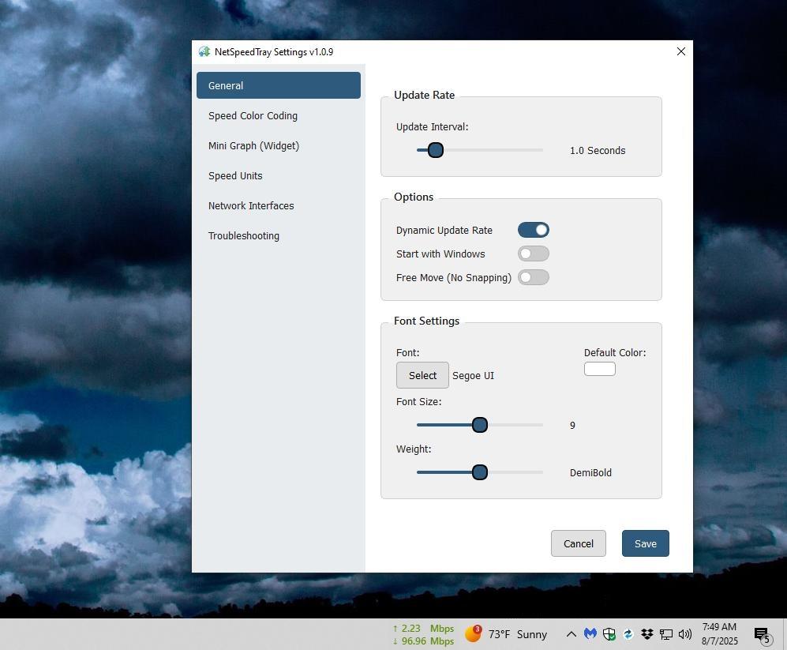
Task: Click the Dropbox tray icon
Action: 647,633
